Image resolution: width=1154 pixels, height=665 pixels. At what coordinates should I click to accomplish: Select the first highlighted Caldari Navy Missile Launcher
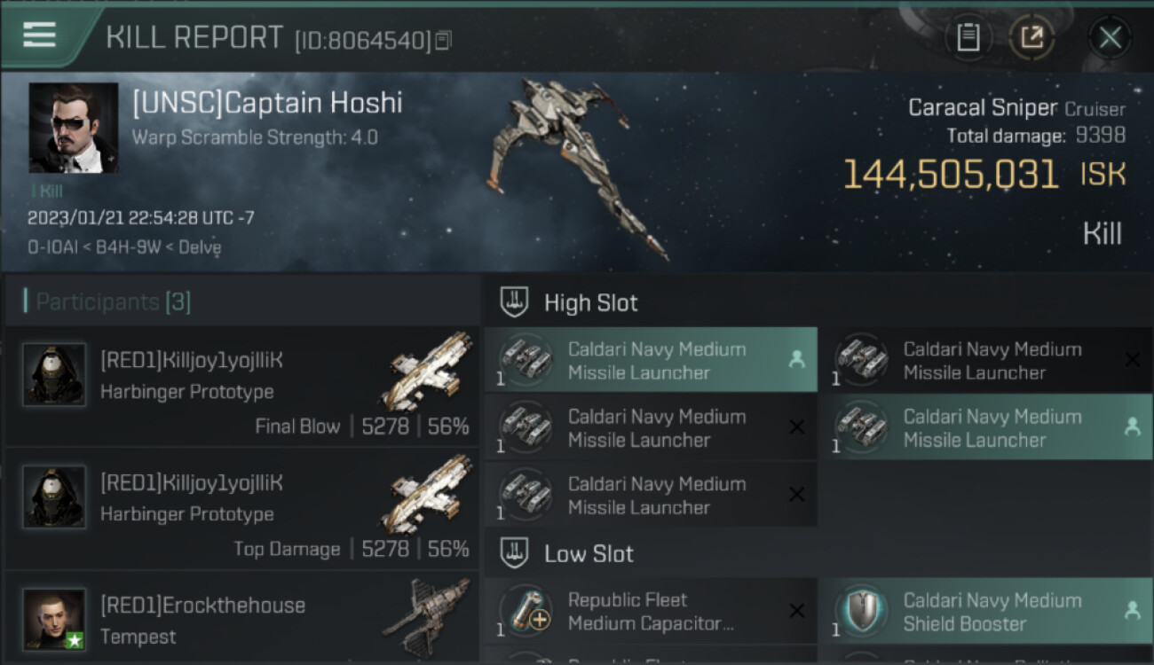650,360
